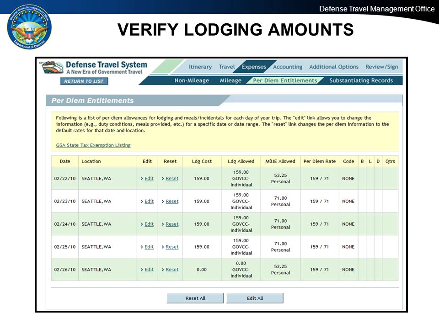Click SEATTLE,WA location for 02/25/10
Image resolution: width=439 pixels, height=329 pixels.
96,247
